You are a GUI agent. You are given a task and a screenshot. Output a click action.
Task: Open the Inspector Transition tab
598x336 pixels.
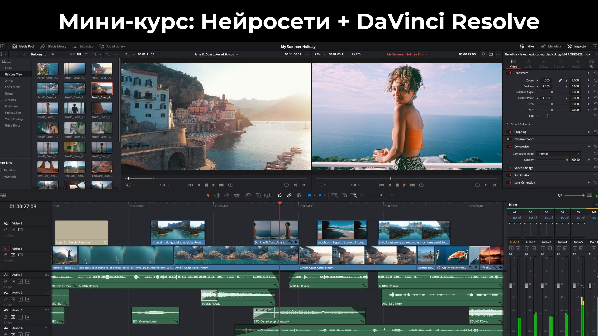click(x=560, y=63)
